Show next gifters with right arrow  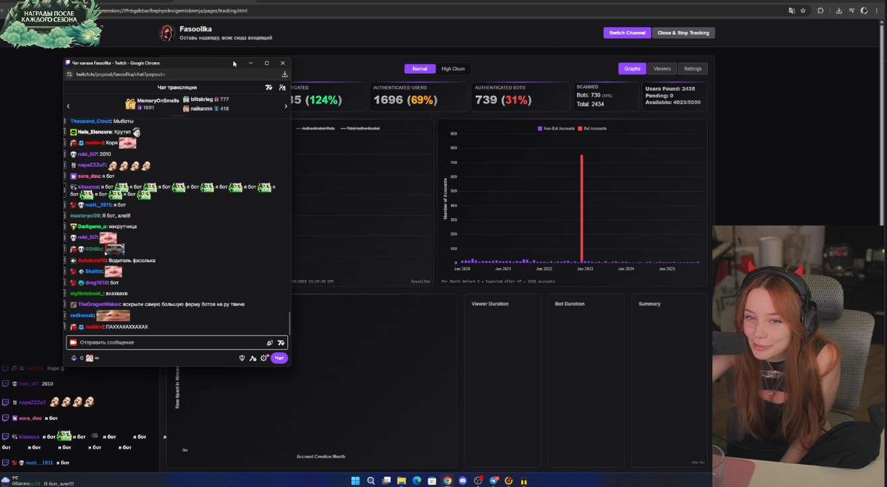point(286,106)
